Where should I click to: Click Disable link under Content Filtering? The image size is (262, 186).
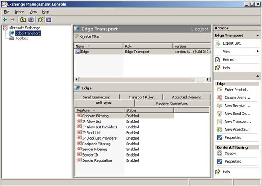tap(230, 153)
